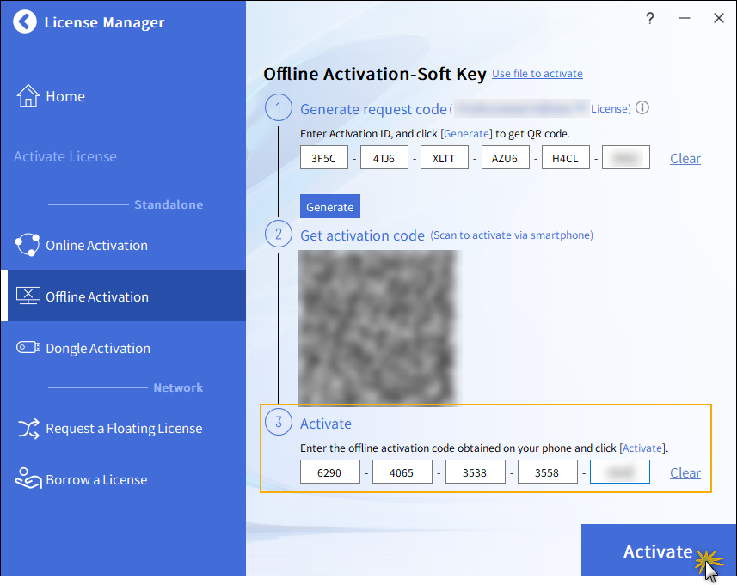
Task: Click the Offline Activation monitor icon
Action: pyautogui.click(x=28, y=296)
